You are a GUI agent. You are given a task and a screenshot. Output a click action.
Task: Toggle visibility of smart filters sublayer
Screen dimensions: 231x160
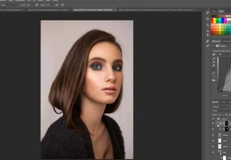221,158
